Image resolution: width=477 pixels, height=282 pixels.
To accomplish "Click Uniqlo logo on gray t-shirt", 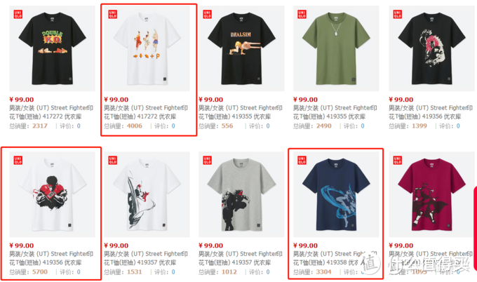I will [x=207, y=161].
